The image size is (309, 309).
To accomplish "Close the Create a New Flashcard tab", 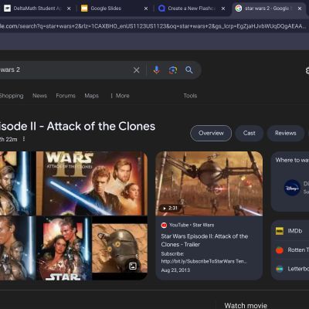I will (223, 8).
